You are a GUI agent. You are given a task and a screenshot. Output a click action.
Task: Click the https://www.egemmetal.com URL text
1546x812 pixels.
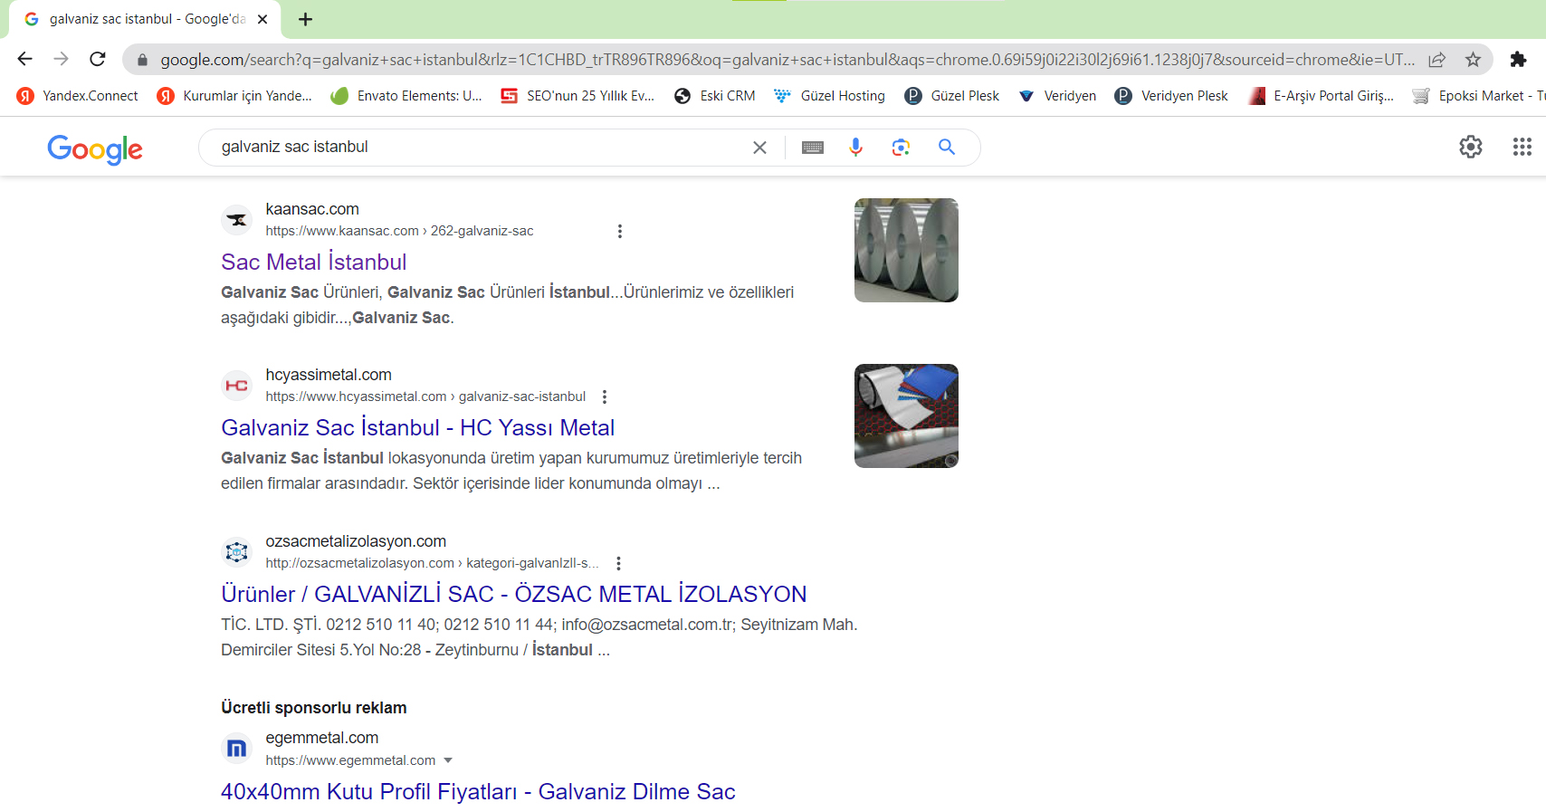350,760
